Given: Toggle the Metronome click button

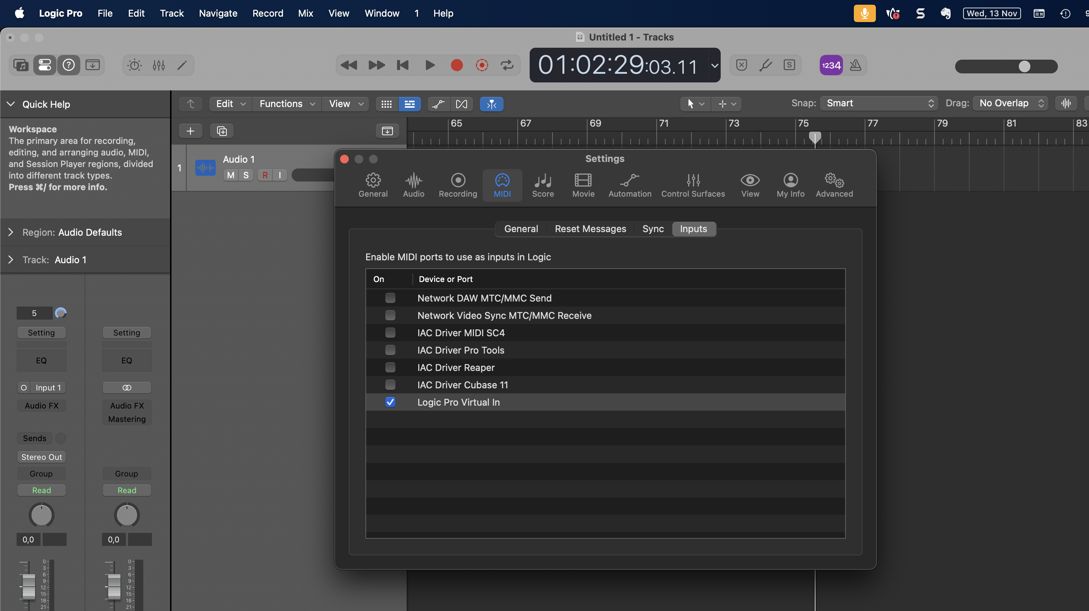Looking at the screenshot, I should tap(856, 65).
